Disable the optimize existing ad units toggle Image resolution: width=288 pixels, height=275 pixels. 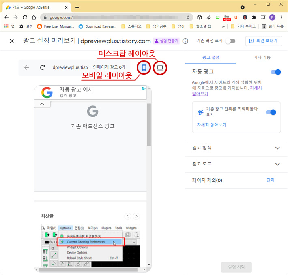click(x=271, y=112)
